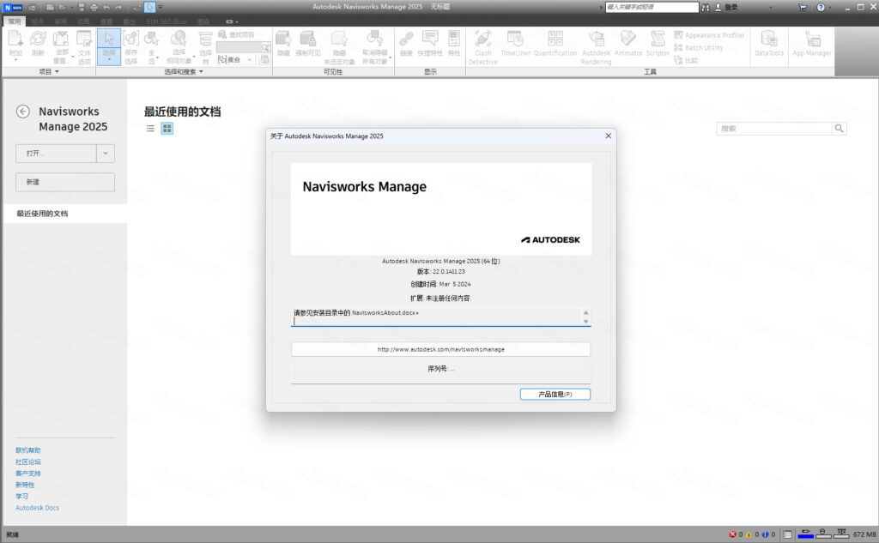Expand the Open button dropdown
This screenshot has height=543, width=879.
105,152
